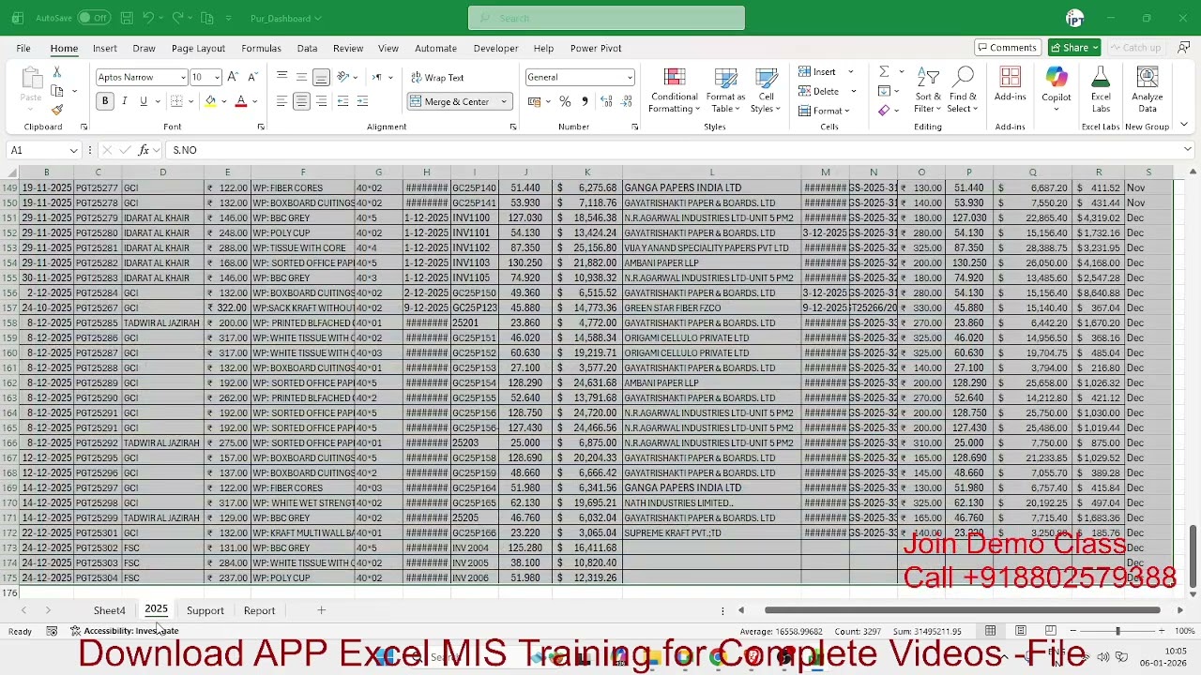Apply Comma Style format

[x=585, y=101]
